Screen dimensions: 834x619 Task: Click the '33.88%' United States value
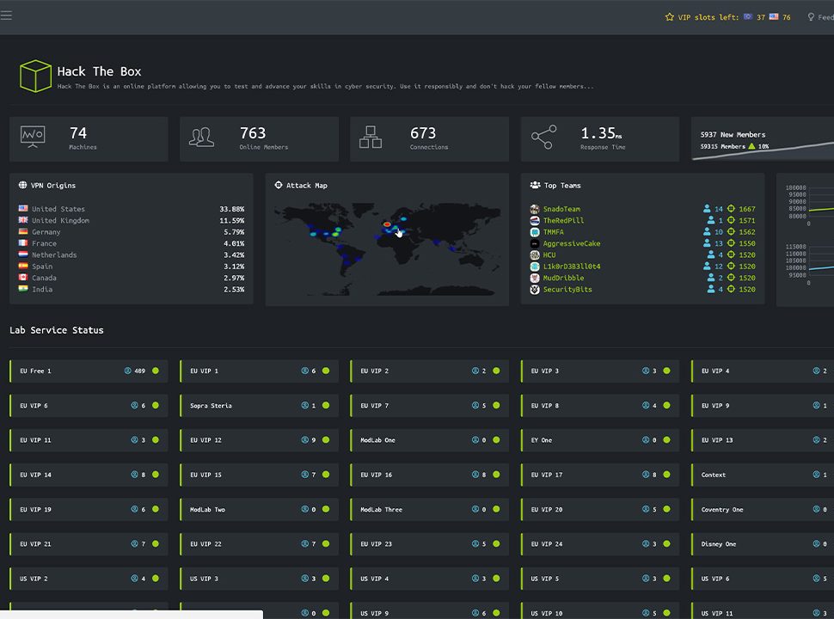tap(232, 209)
